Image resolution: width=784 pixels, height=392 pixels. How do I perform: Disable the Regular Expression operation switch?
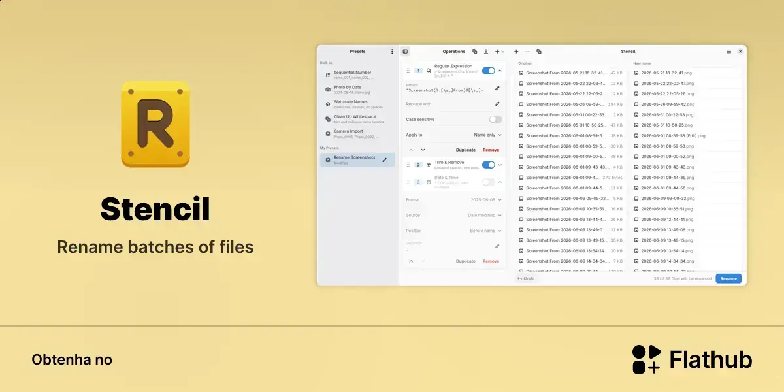[x=488, y=70]
